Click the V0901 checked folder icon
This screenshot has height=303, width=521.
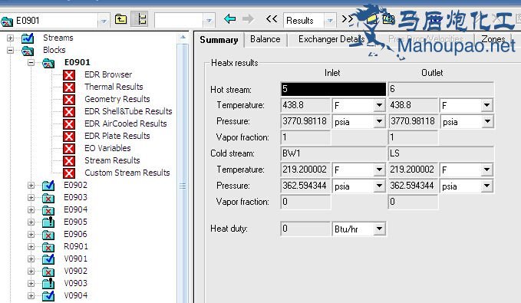coord(48,259)
